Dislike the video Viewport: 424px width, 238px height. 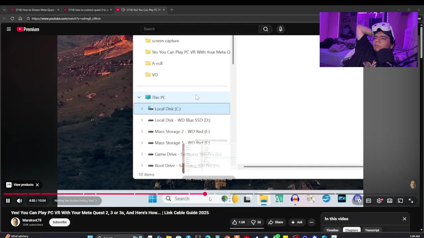(x=256, y=222)
